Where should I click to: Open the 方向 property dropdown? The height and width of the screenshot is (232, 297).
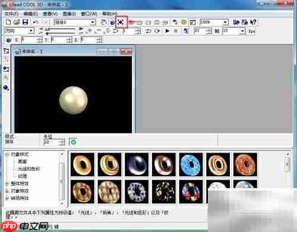pyautogui.click(x=31, y=31)
